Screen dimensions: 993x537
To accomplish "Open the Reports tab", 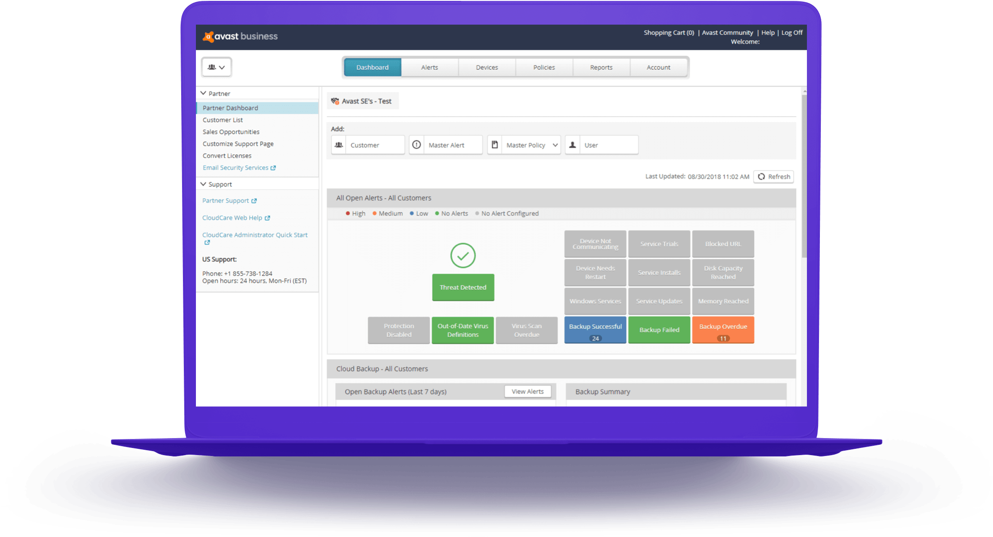I will [x=601, y=68].
